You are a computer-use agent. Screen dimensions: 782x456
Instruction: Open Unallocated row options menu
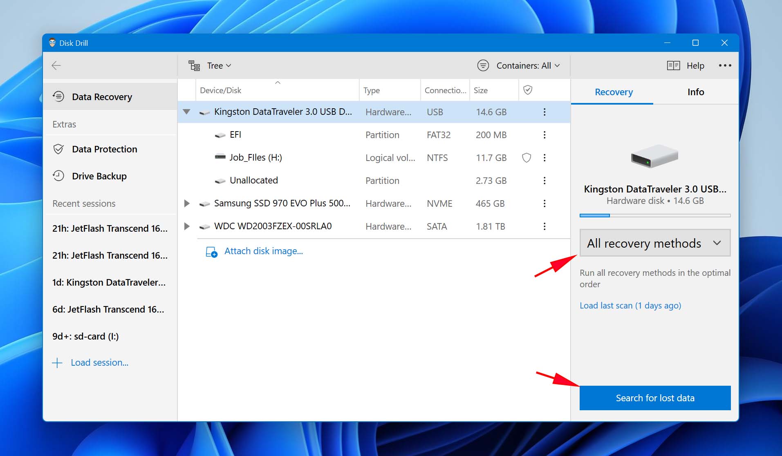tap(544, 180)
